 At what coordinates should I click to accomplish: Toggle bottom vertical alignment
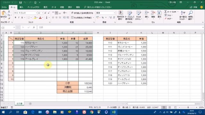pyautogui.click(x=60, y=13)
